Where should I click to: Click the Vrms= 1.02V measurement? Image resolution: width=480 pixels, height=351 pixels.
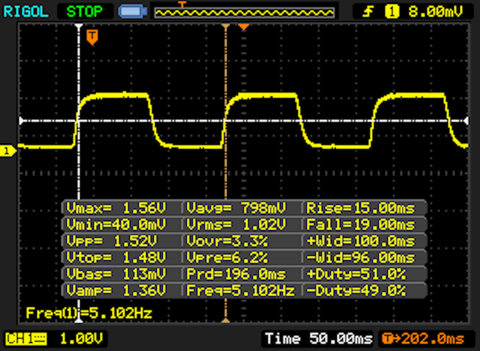[236, 224]
